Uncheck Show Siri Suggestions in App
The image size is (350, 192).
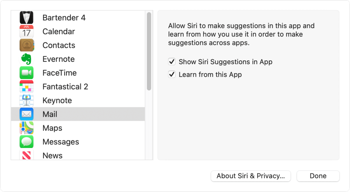pyautogui.click(x=172, y=62)
